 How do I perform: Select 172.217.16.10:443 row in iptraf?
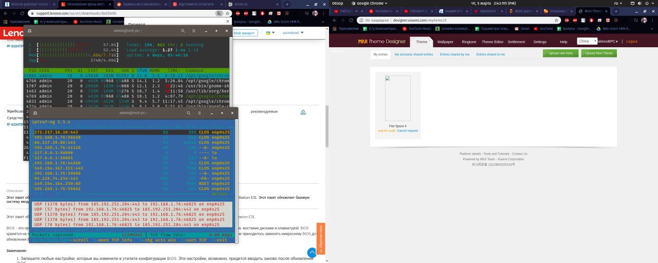(x=131, y=133)
